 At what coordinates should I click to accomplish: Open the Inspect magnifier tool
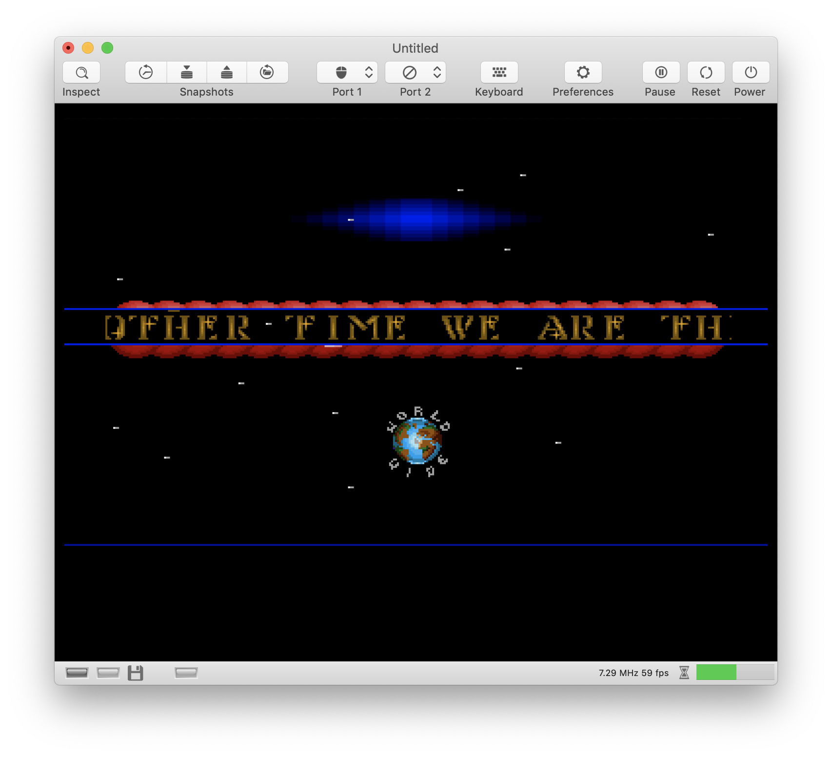click(x=81, y=73)
